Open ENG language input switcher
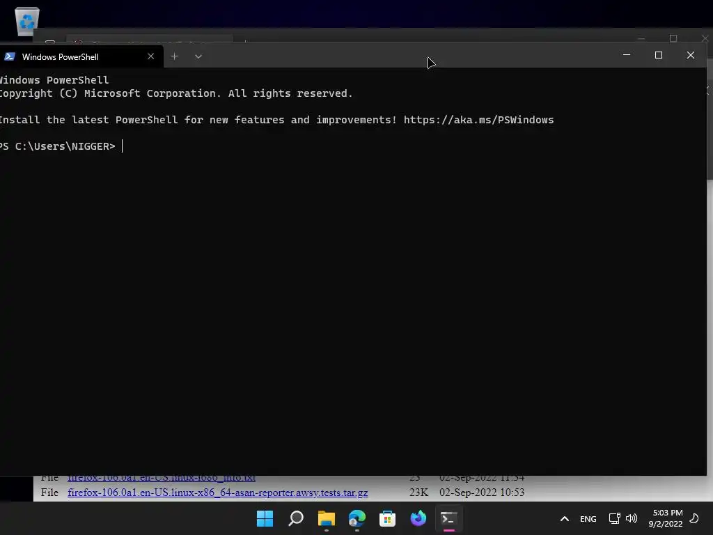 (x=588, y=518)
